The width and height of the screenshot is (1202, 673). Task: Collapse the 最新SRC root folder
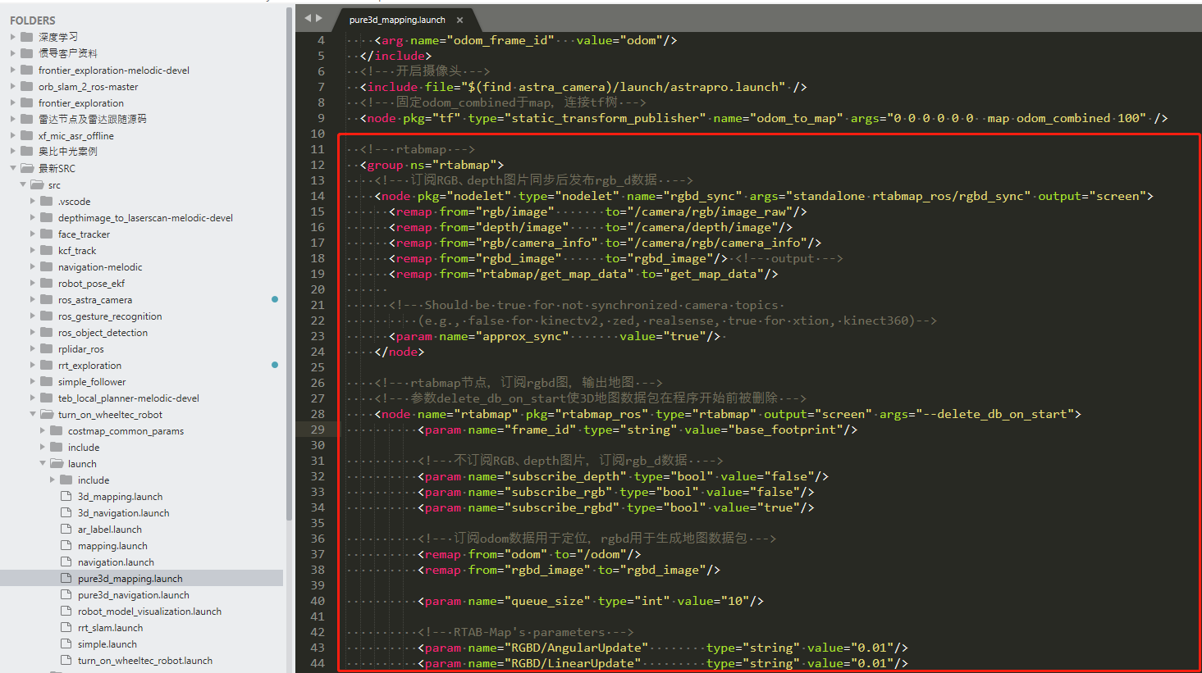click(13, 168)
